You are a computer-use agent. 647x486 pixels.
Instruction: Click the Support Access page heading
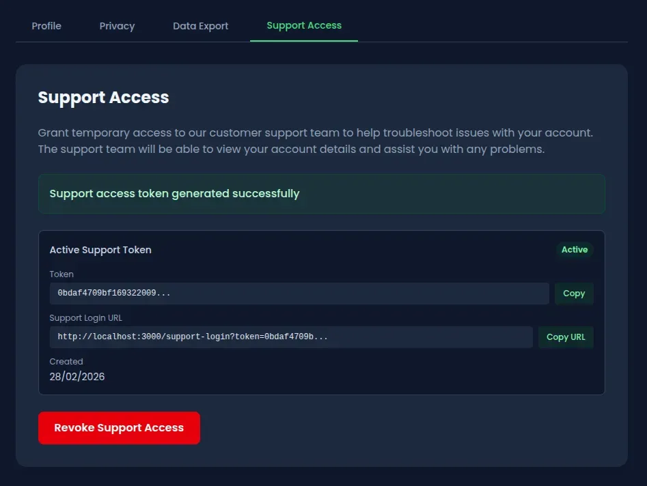click(x=103, y=98)
